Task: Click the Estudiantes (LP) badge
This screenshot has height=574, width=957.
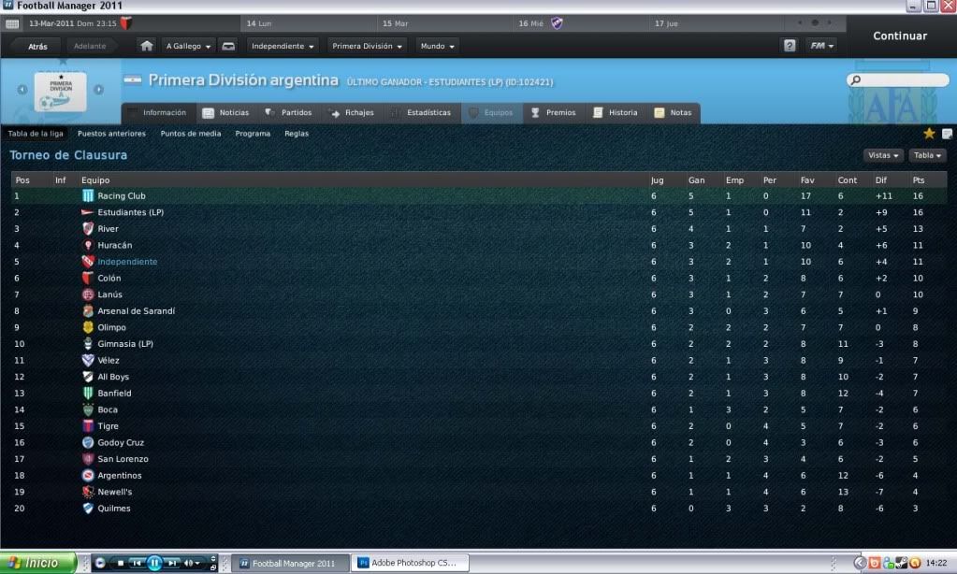Action: click(88, 212)
